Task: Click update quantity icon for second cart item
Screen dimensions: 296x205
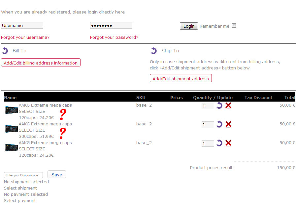Action: tap(219, 124)
